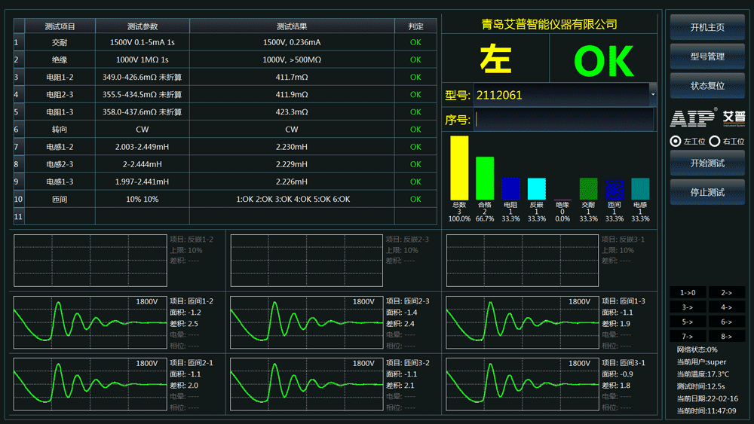754x424 pixels.
Task: Click the green OK status indicator
Action: point(604,61)
